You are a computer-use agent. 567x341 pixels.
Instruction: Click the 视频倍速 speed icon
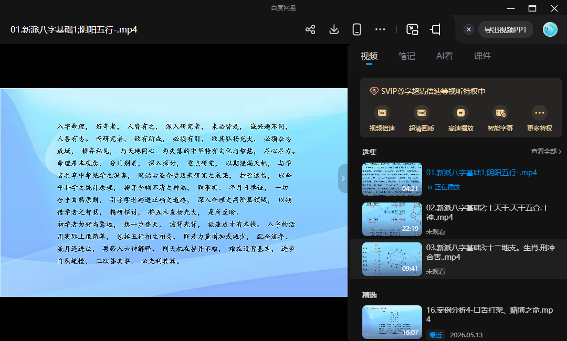pyautogui.click(x=382, y=113)
